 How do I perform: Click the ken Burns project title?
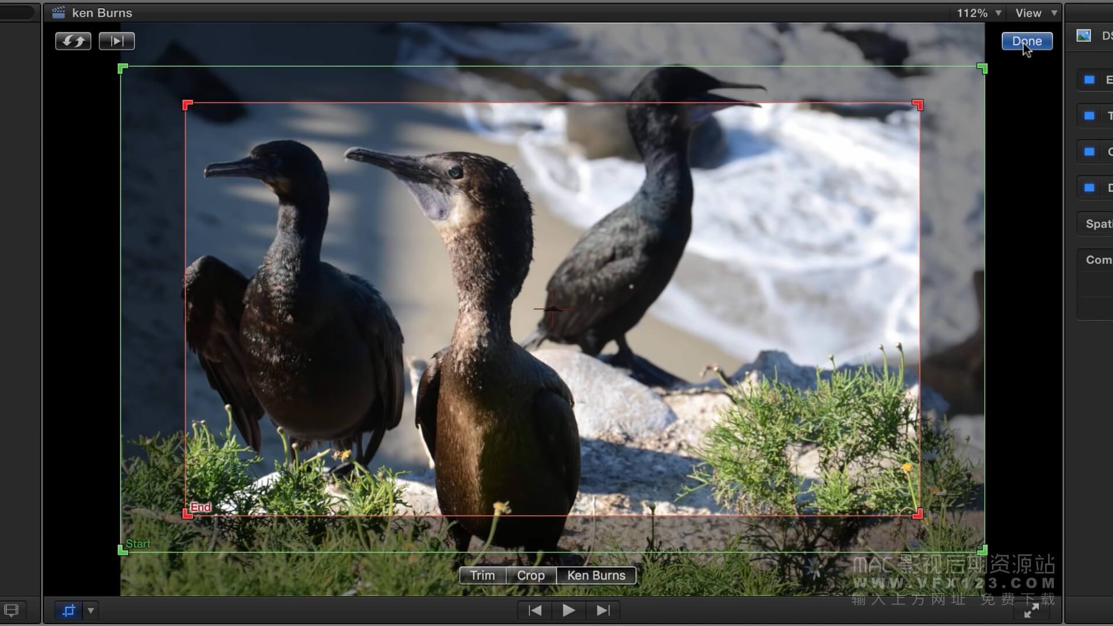[102, 13]
